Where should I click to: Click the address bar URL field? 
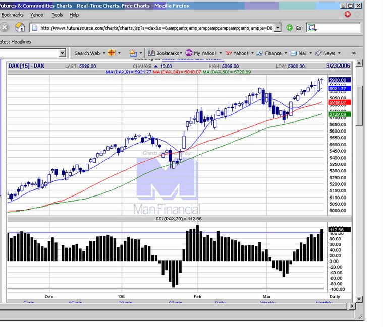pos(156,28)
